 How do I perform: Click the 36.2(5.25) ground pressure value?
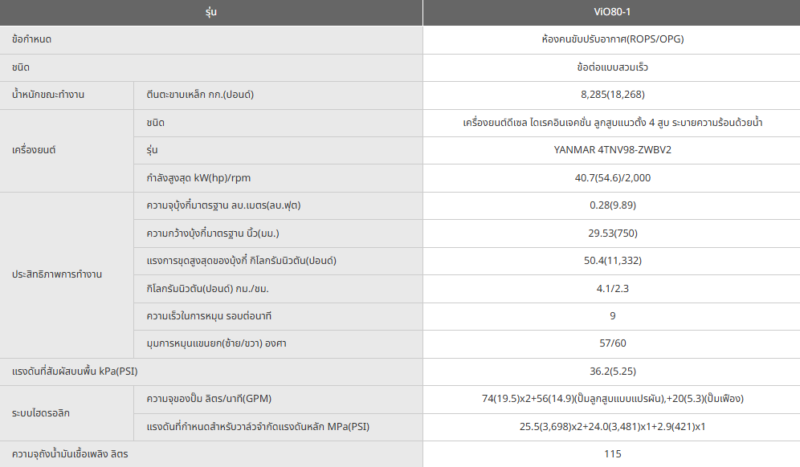[612, 372]
